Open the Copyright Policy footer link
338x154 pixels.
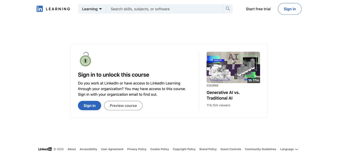184,149
